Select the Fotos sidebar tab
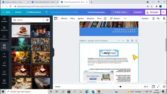 point(4,46)
